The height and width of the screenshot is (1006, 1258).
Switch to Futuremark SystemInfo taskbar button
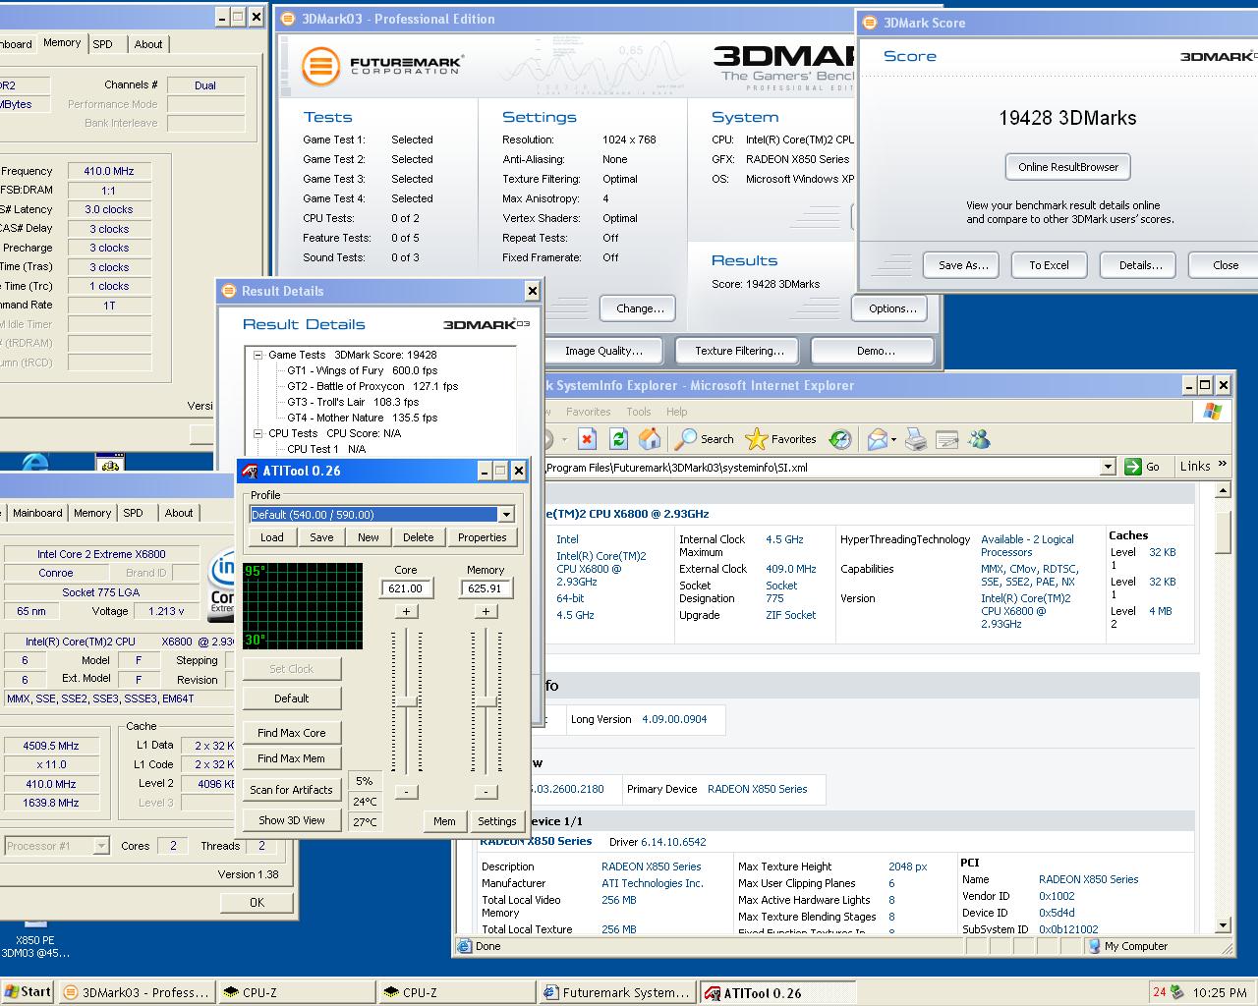(x=616, y=992)
